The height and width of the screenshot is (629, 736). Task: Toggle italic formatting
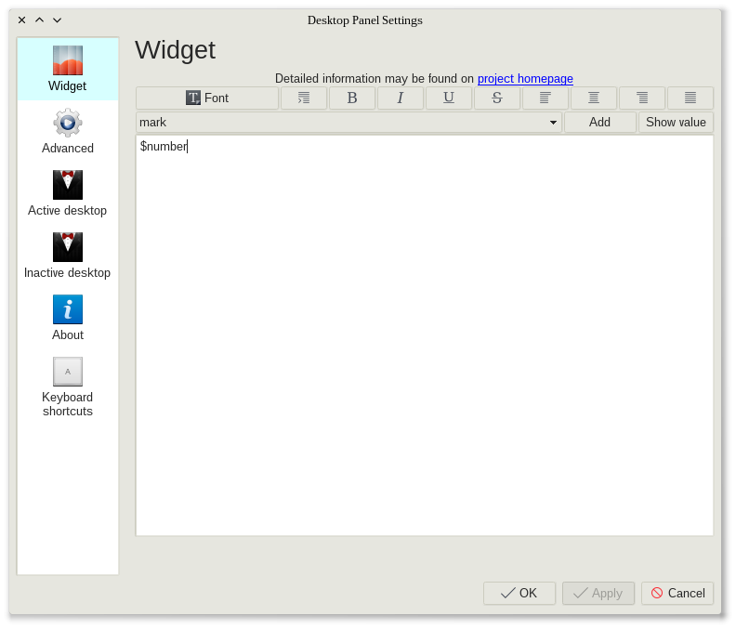point(401,98)
